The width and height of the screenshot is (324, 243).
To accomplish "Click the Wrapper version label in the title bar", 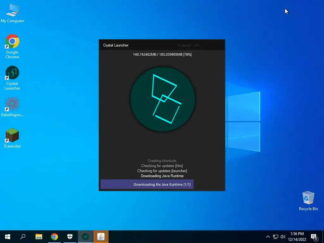I will pyautogui.click(x=188, y=45).
